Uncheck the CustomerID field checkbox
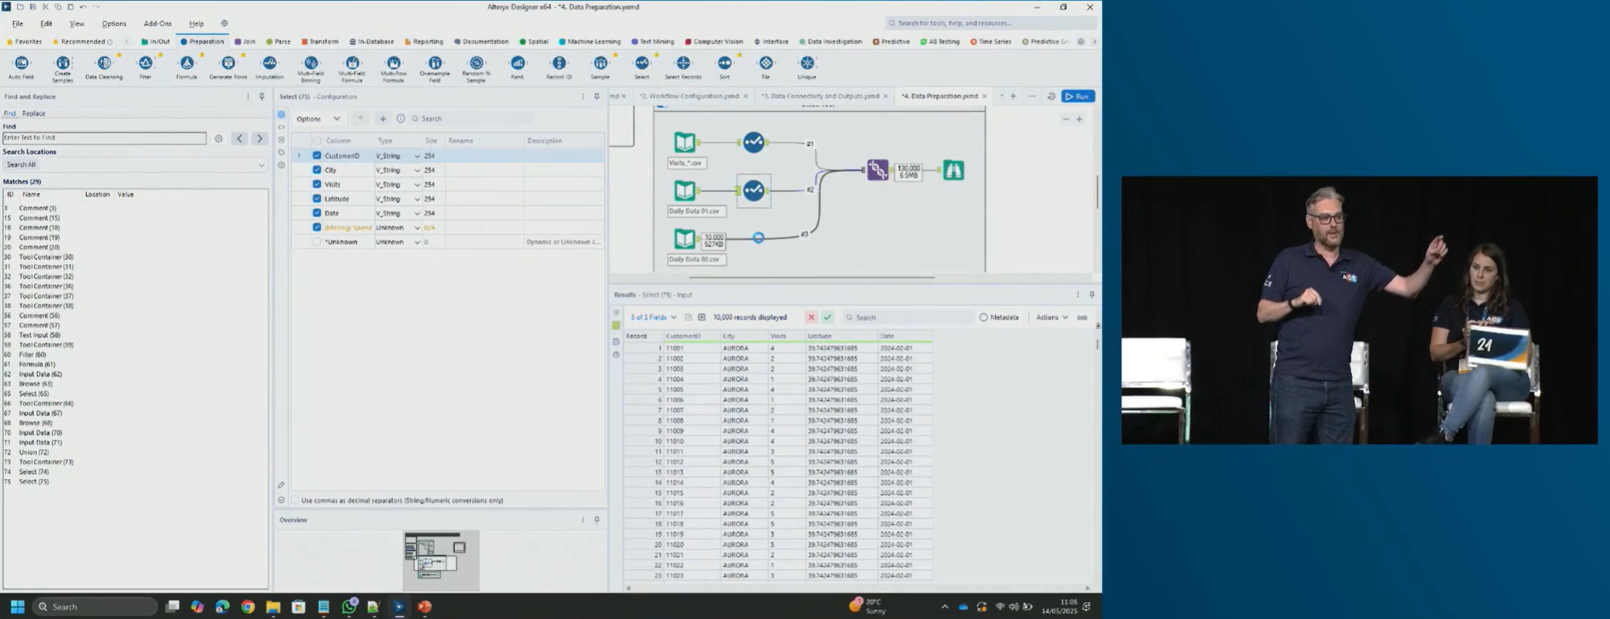 (x=316, y=155)
